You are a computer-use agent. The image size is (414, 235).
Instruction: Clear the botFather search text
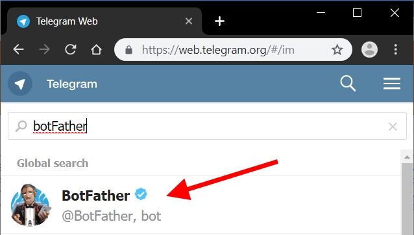(393, 126)
